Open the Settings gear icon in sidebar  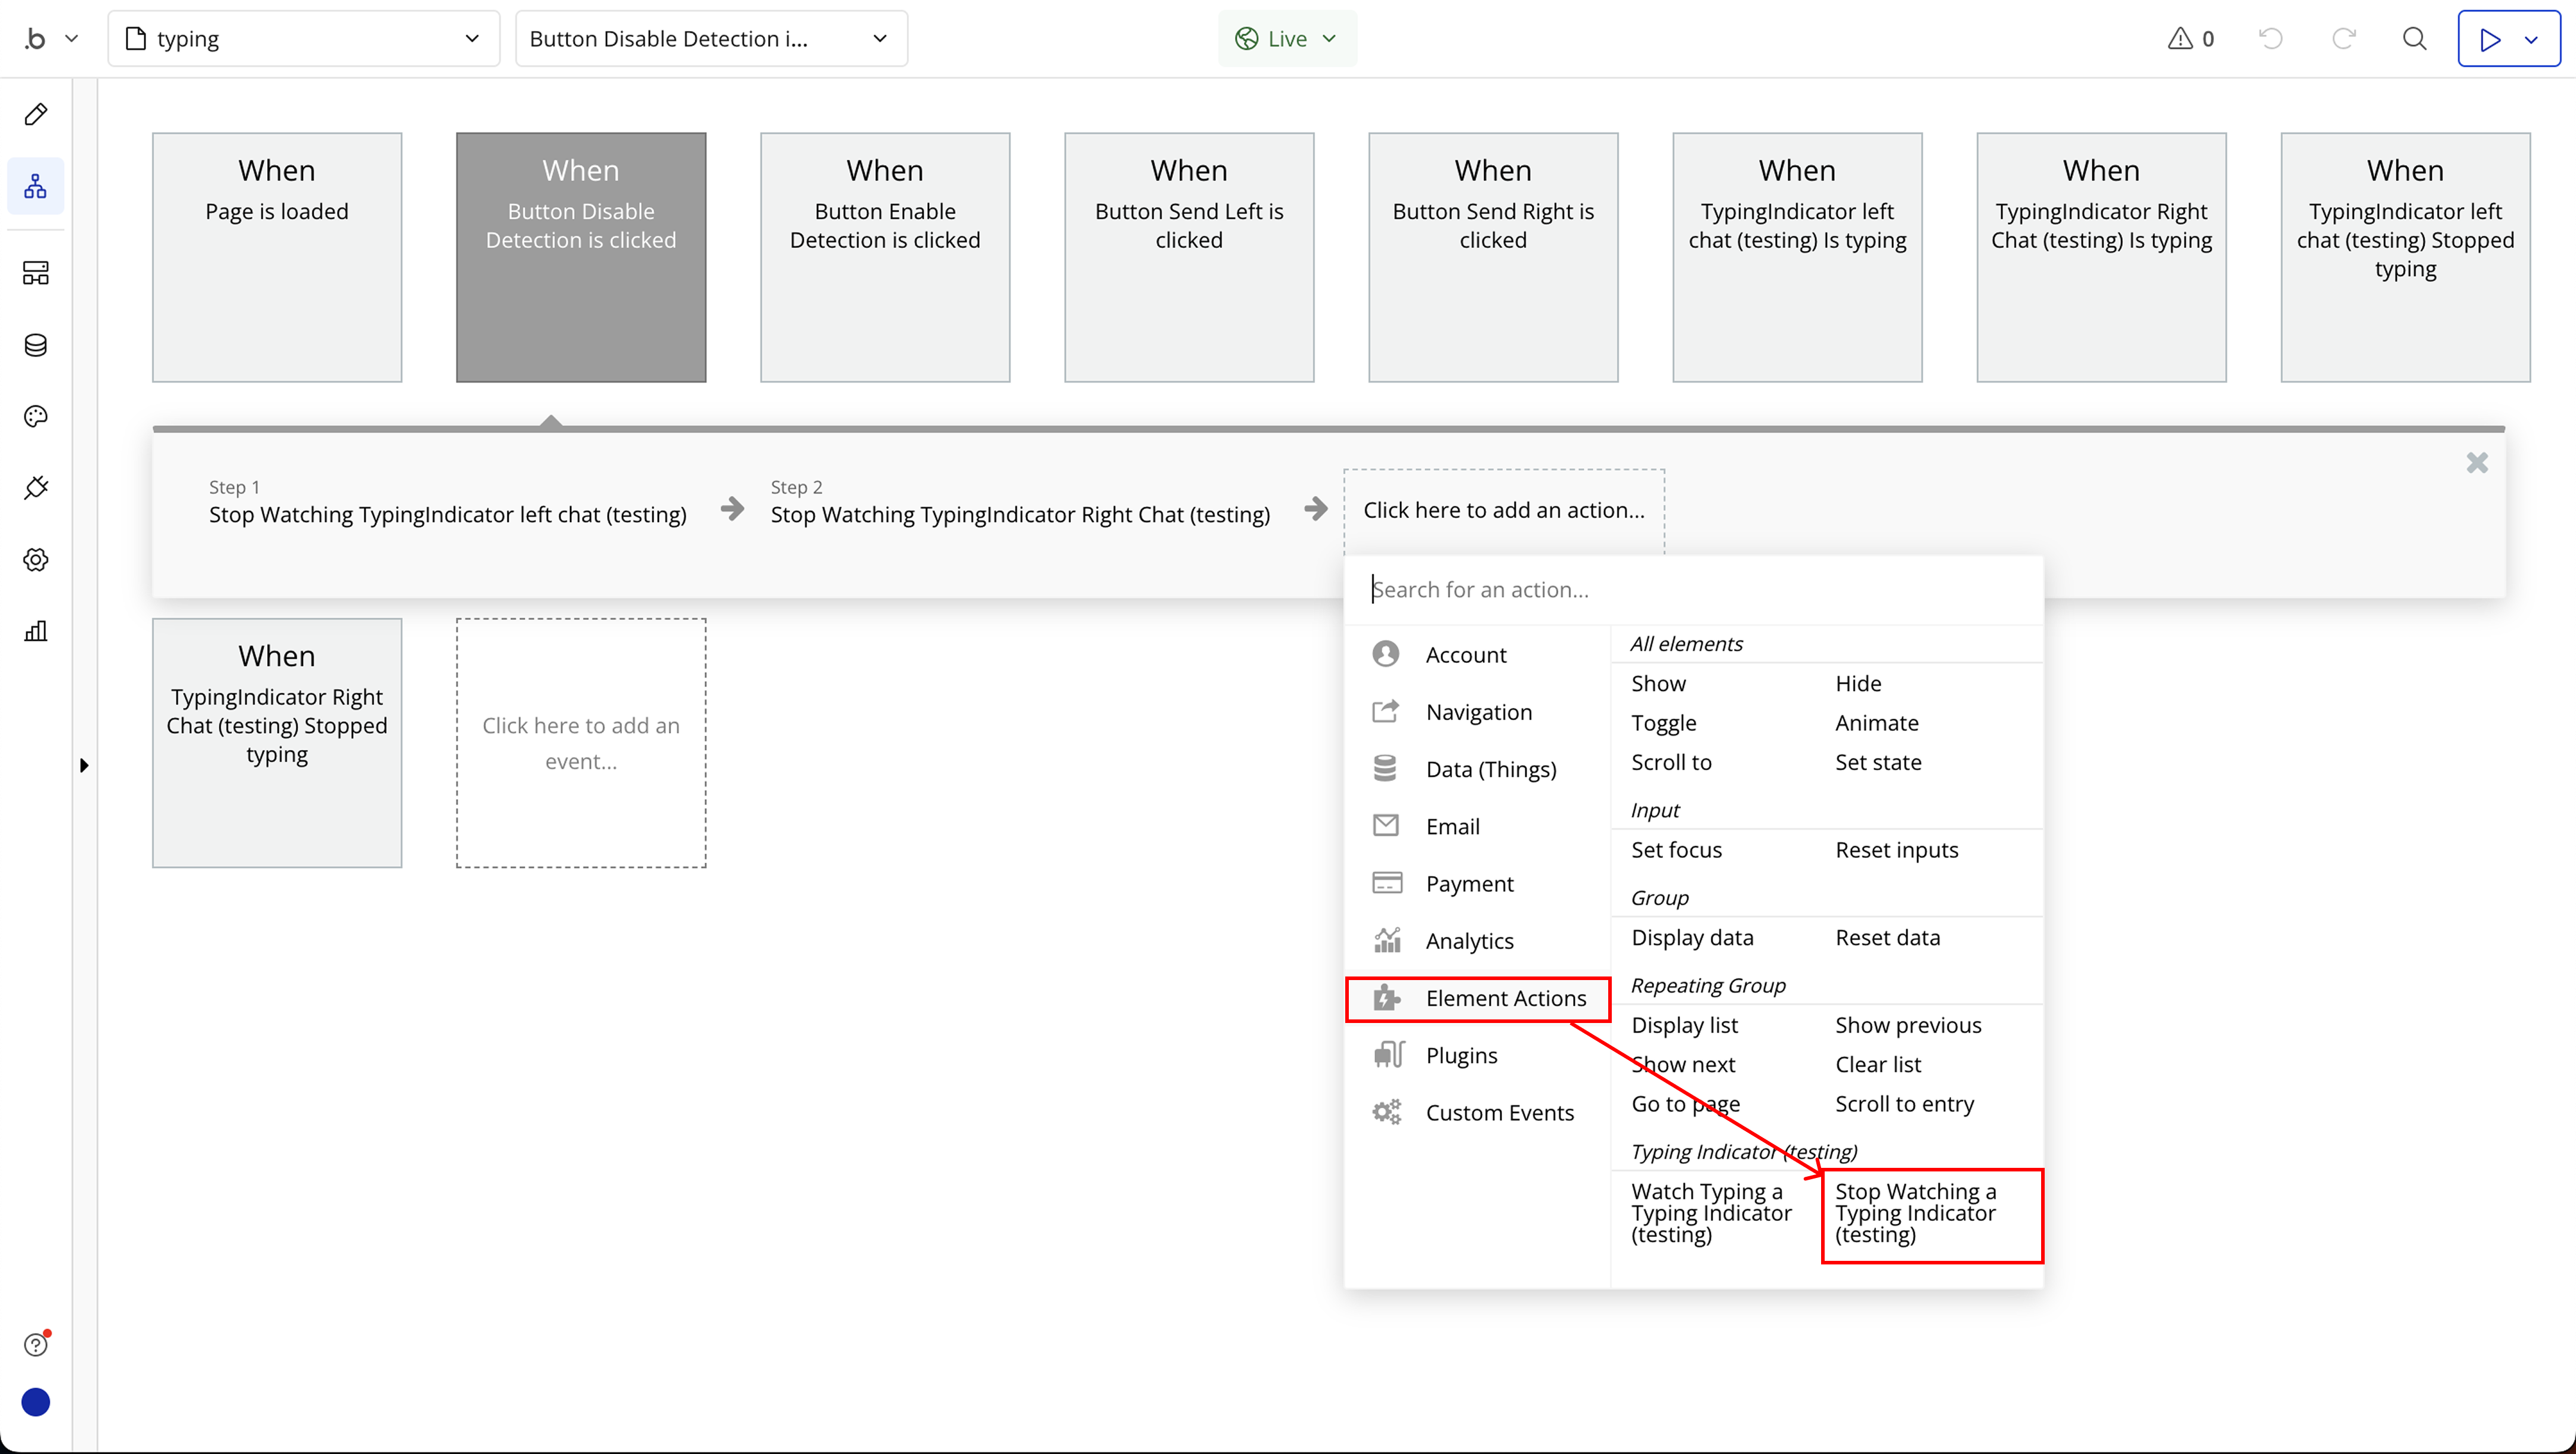36,560
